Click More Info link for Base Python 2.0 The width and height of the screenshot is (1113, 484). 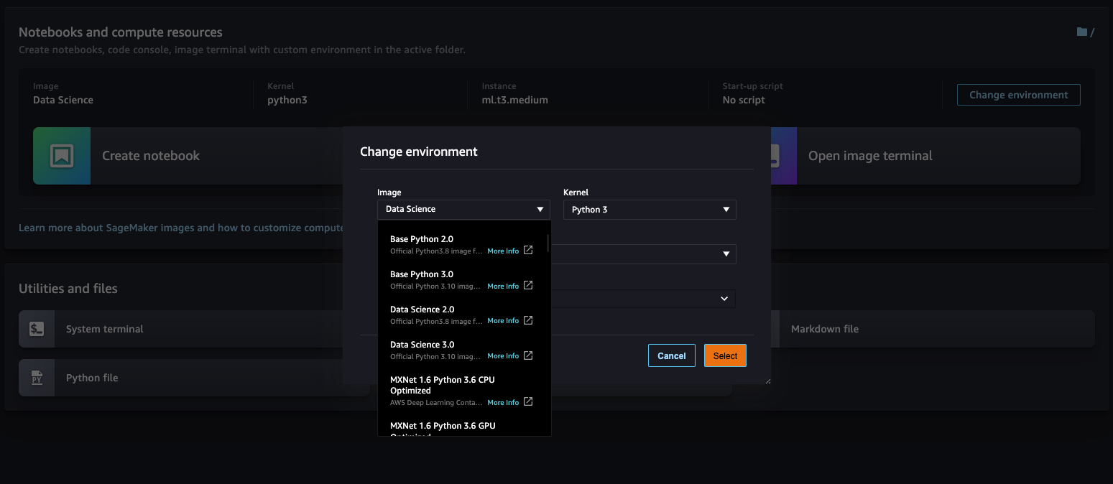click(x=503, y=251)
